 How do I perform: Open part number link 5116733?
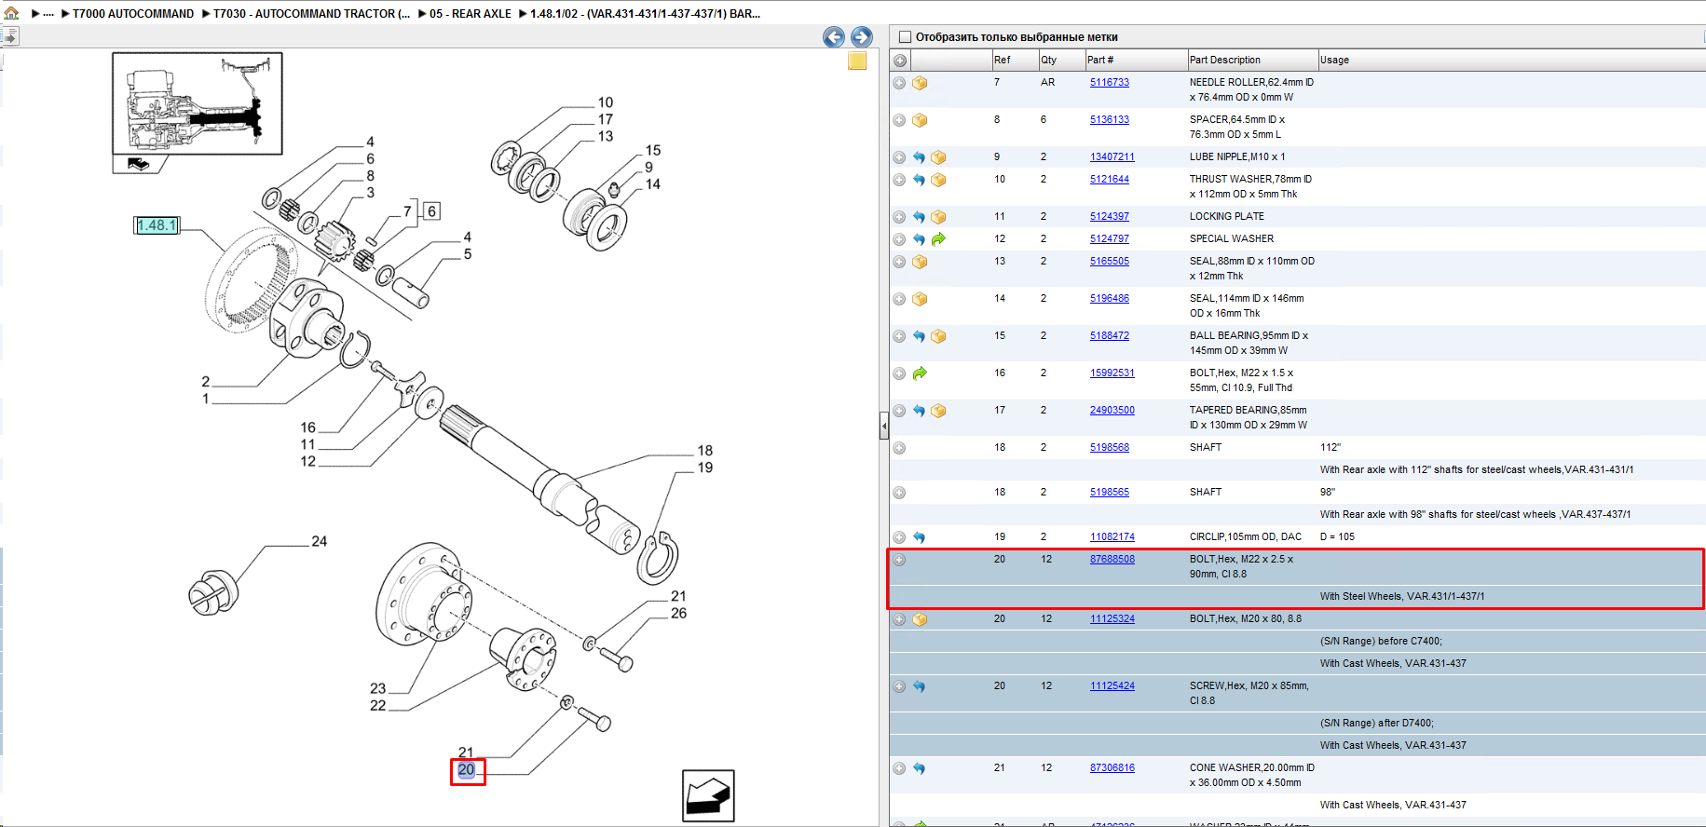(x=1110, y=83)
